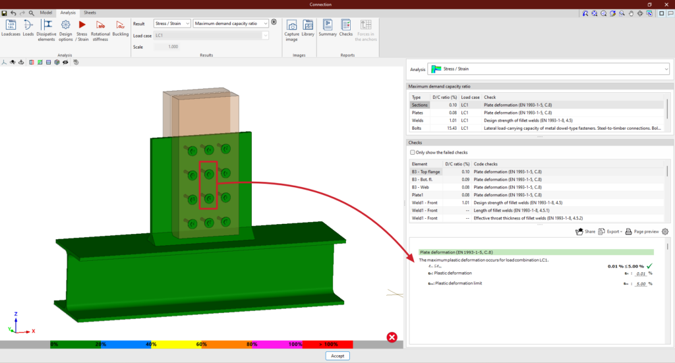Open the Result type Stress / Strain dropdown

[172, 23]
